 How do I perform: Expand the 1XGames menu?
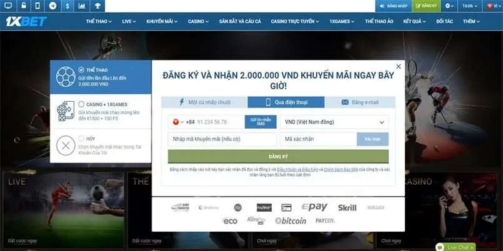[x=342, y=21]
